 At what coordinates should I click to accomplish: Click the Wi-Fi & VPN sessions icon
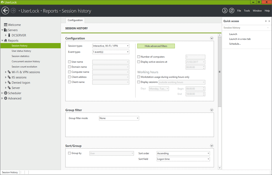9,72
